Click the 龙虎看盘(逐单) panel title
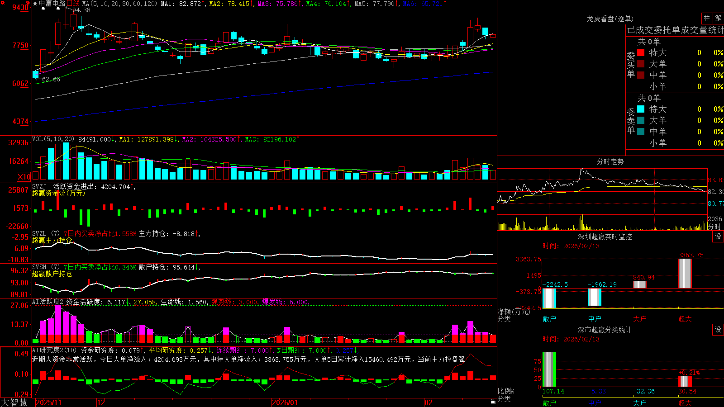Viewport: 724px width, 407px height. click(610, 19)
